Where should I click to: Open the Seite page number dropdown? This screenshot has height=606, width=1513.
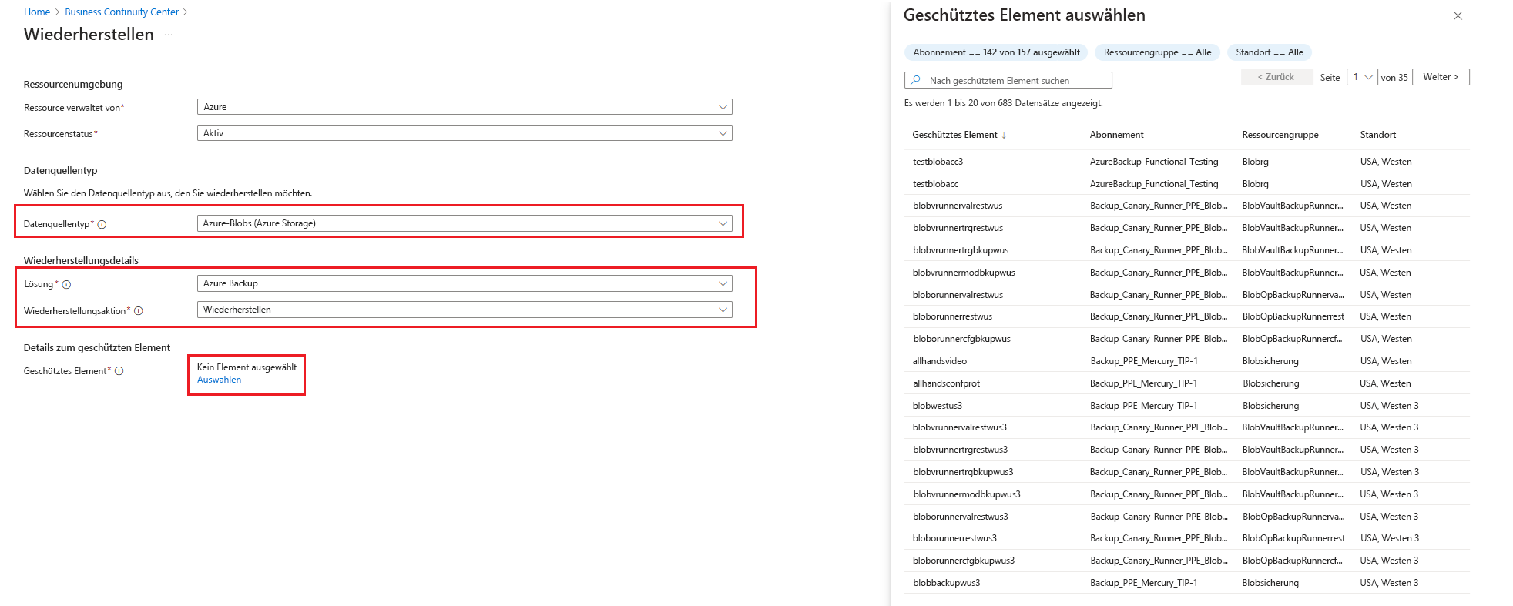click(1362, 77)
